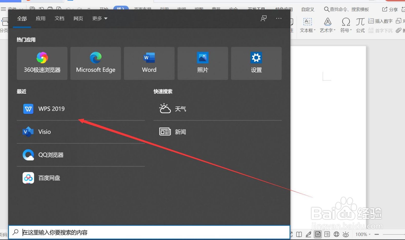Click the 新闻 news quick search
The width and height of the screenshot is (405, 240).
pyautogui.click(x=217, y=132)
